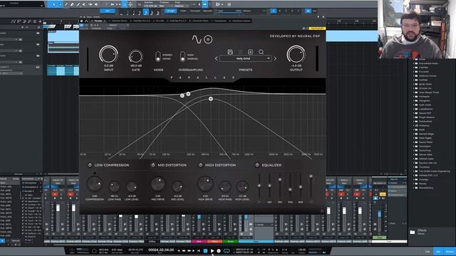Click the Valhalla DSP, LLC folder row
Screen dimensions: 456x256
pyautogui.click(x=426, y=176)
